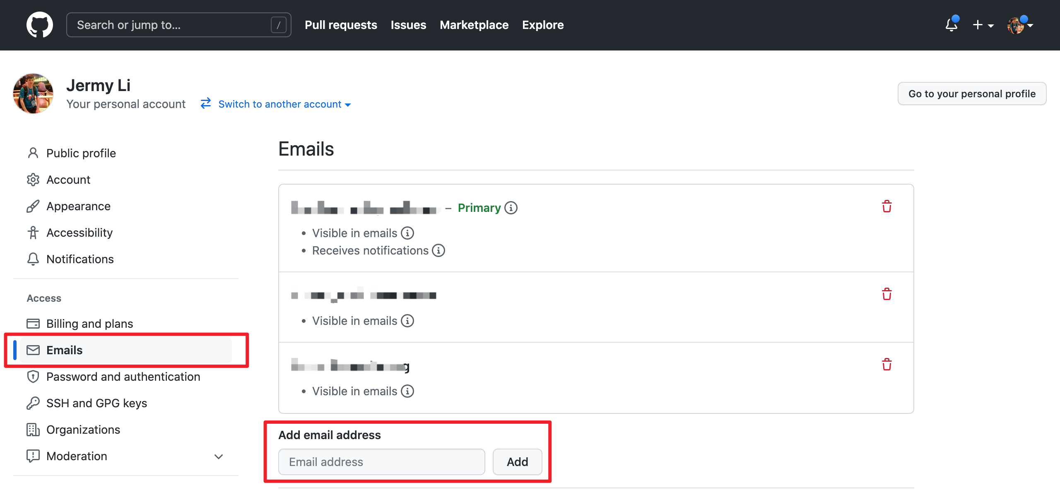Show Visible in emails info, second address
The image size is (1060, 490).
coord(407,321)
